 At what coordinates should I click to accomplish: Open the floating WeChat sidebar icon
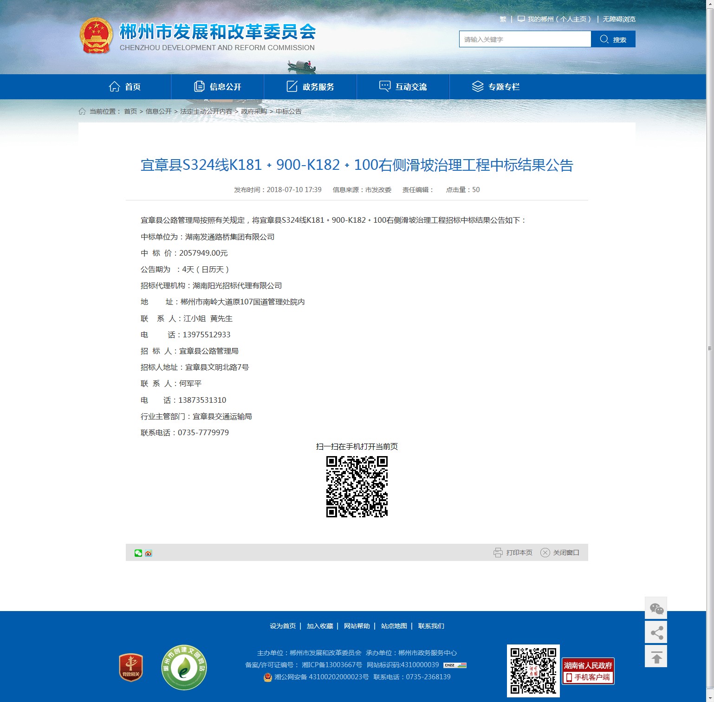tap(656, 608)
